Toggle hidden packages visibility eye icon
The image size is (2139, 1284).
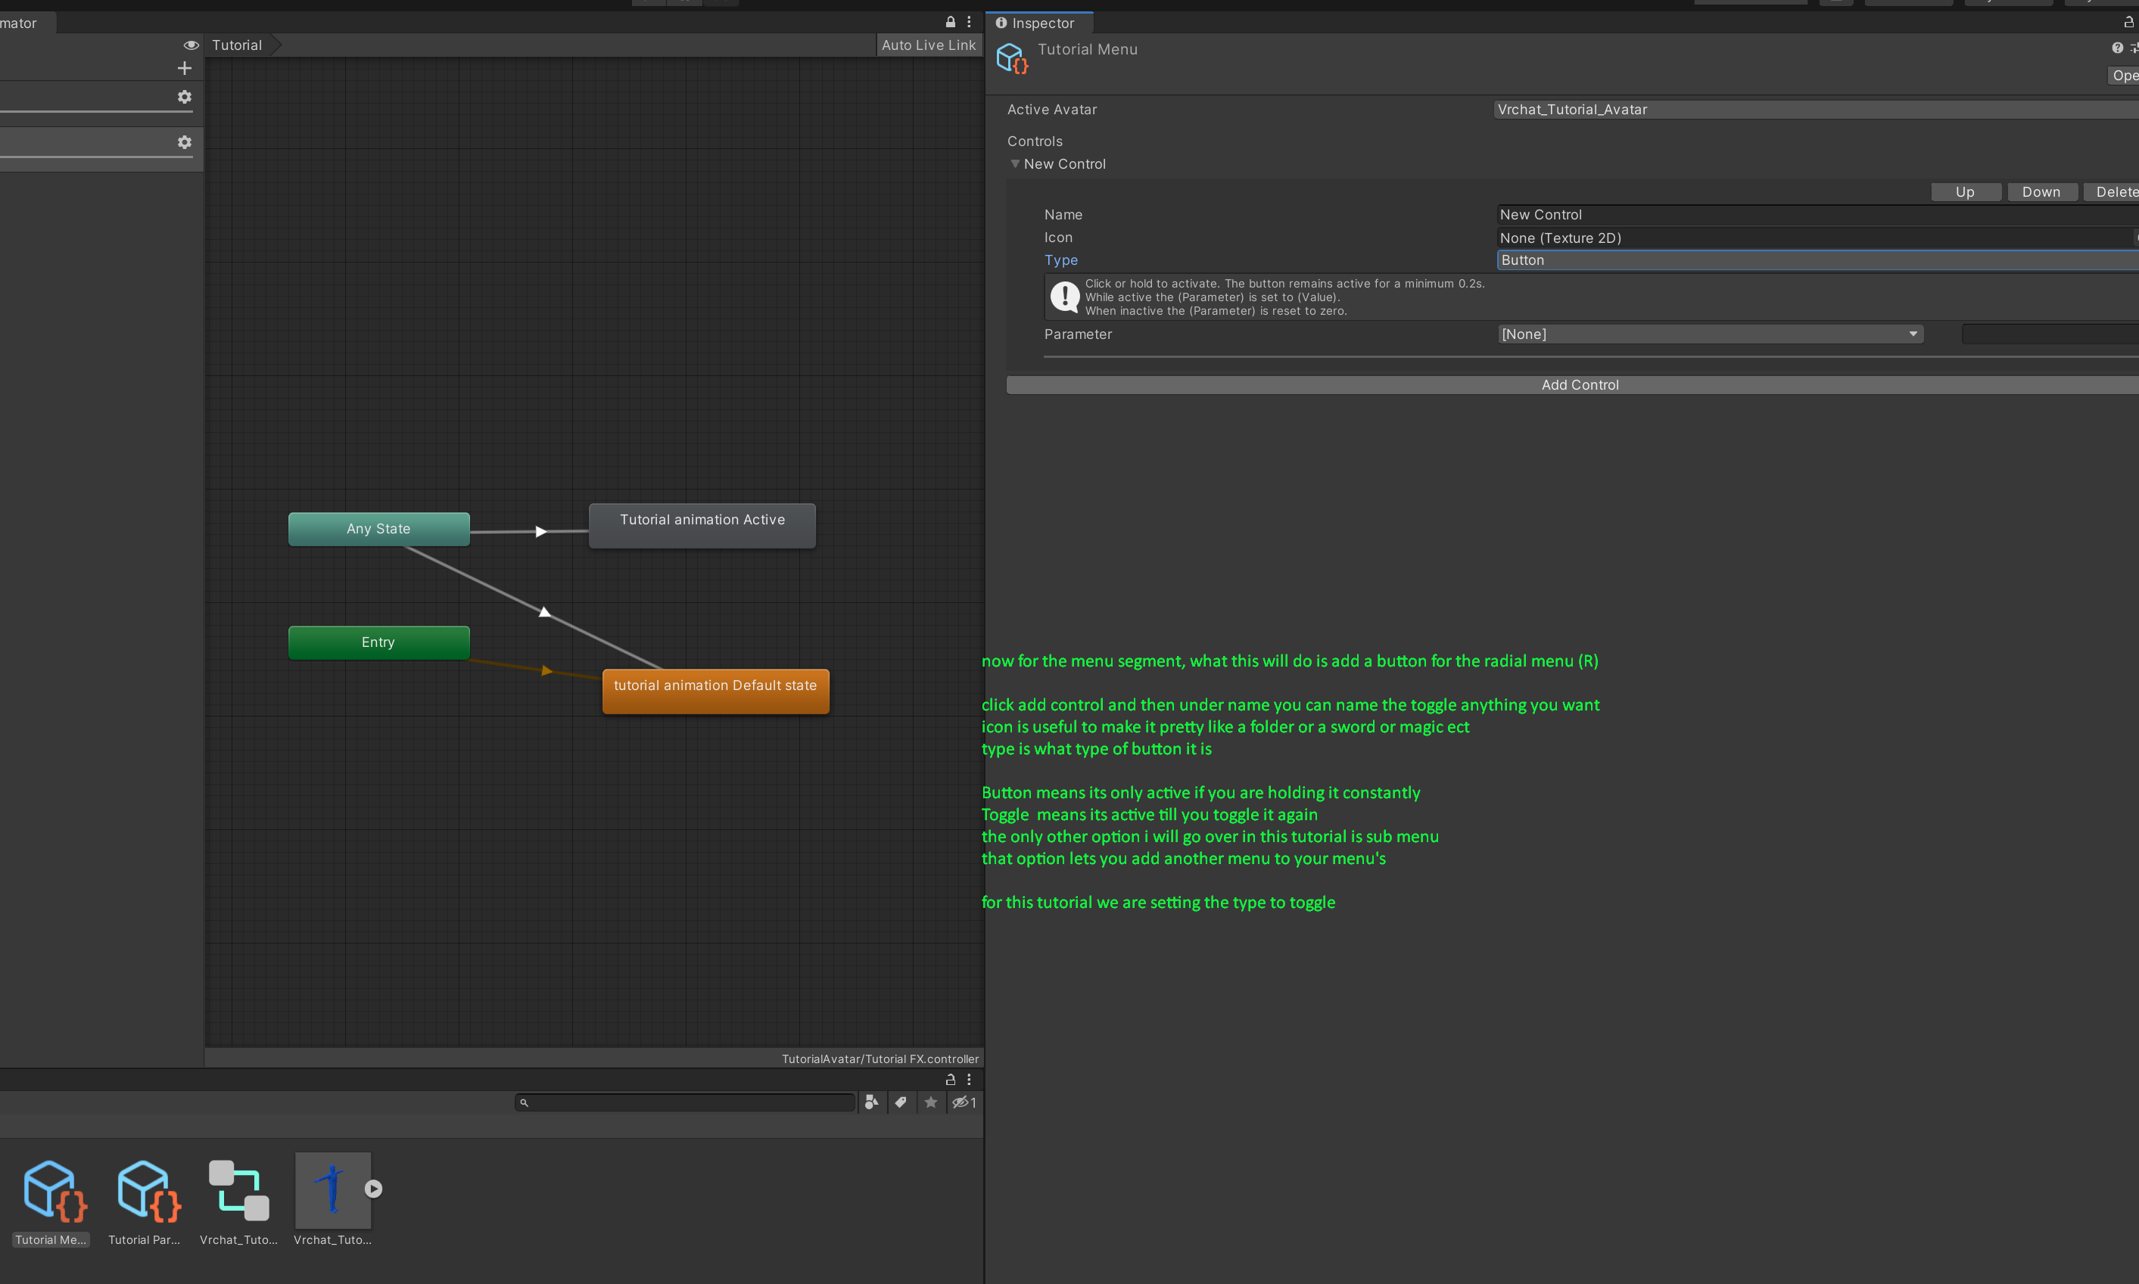(963, 1102)
